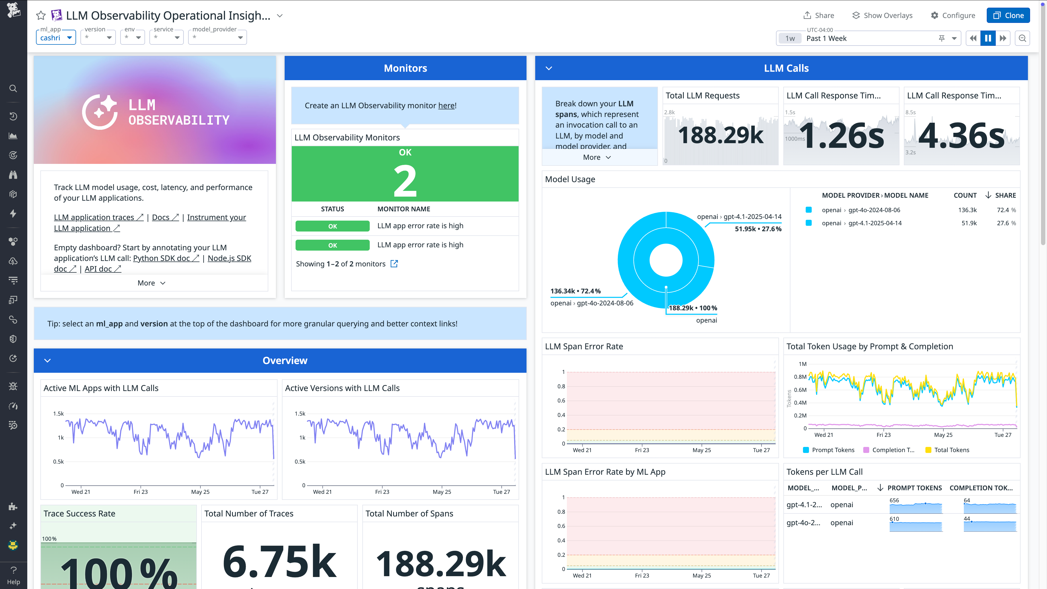The width and height of the screenshot is (1047, 589).
Task: Open Cloud Cost icon in the sidebar
Action: pyautogui.click(x=13, y=262)
